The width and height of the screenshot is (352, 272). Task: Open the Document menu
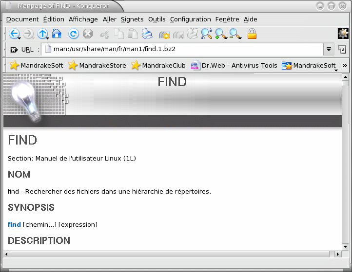point(22,19)
